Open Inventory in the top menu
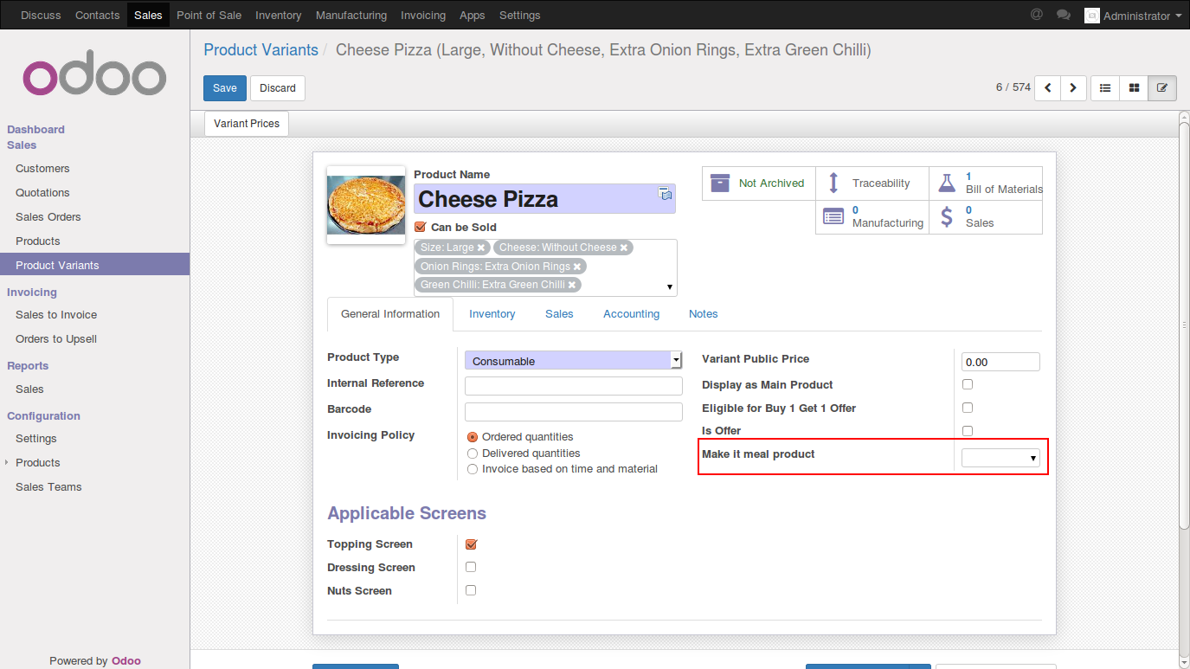 279,15
